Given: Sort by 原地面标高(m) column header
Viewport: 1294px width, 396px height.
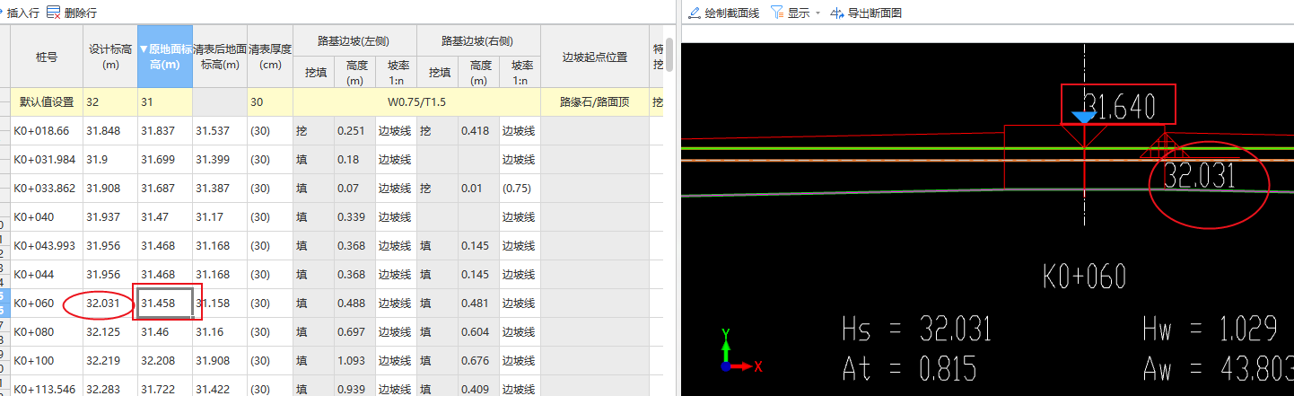Looking at the screenshot, I should click(165, 57).
